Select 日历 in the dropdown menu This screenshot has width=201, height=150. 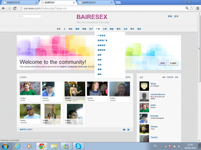pyautogui.click(x=99, y=64)
